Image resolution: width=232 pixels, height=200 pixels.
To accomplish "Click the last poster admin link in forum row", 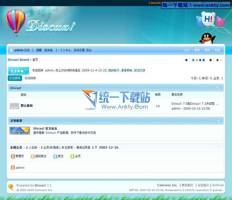I will pyautogui.click(x=176, y=109).
